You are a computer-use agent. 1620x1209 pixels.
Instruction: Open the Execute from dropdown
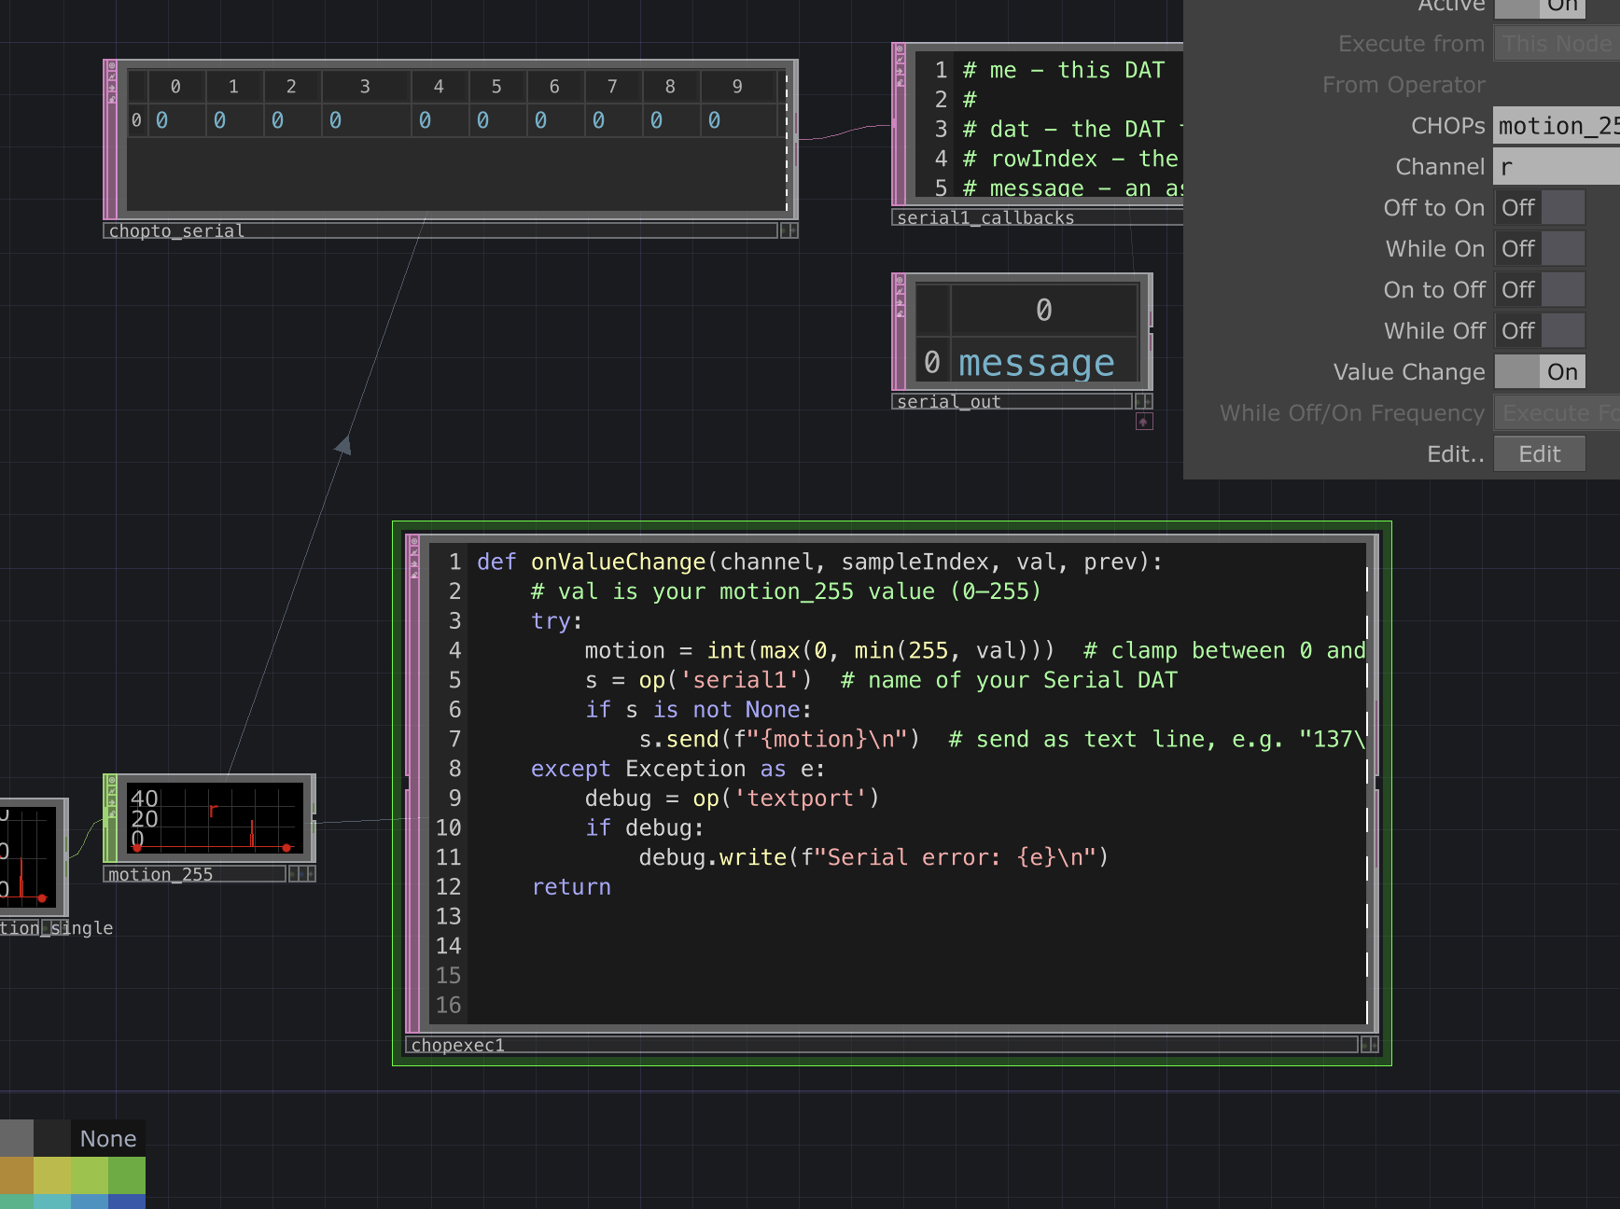click(x=1556, y=44)
